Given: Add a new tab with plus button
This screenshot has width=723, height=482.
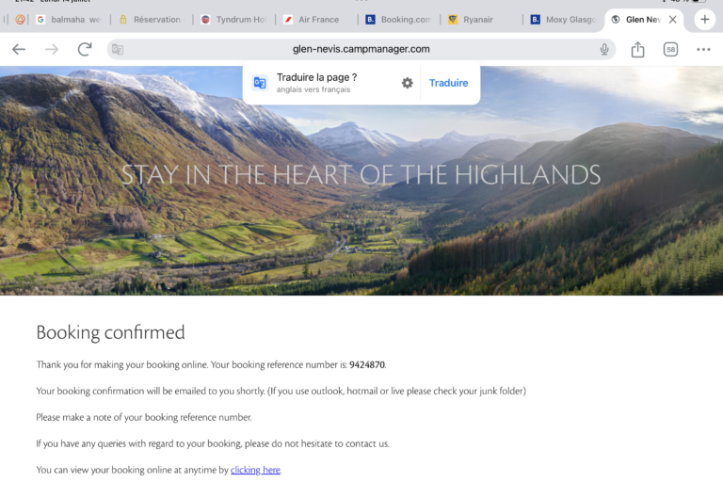Looking at the screenshot, I should point(704,20).
